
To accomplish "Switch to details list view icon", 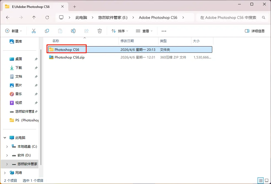I will pyautogui.click(x=261, y=180).
